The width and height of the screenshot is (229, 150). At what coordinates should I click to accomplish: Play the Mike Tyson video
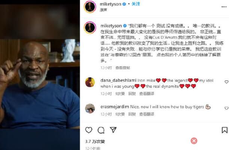tap(40, 75)
